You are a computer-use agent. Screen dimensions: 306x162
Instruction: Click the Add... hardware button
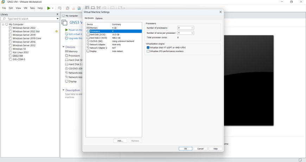click(x=120, y=141)
